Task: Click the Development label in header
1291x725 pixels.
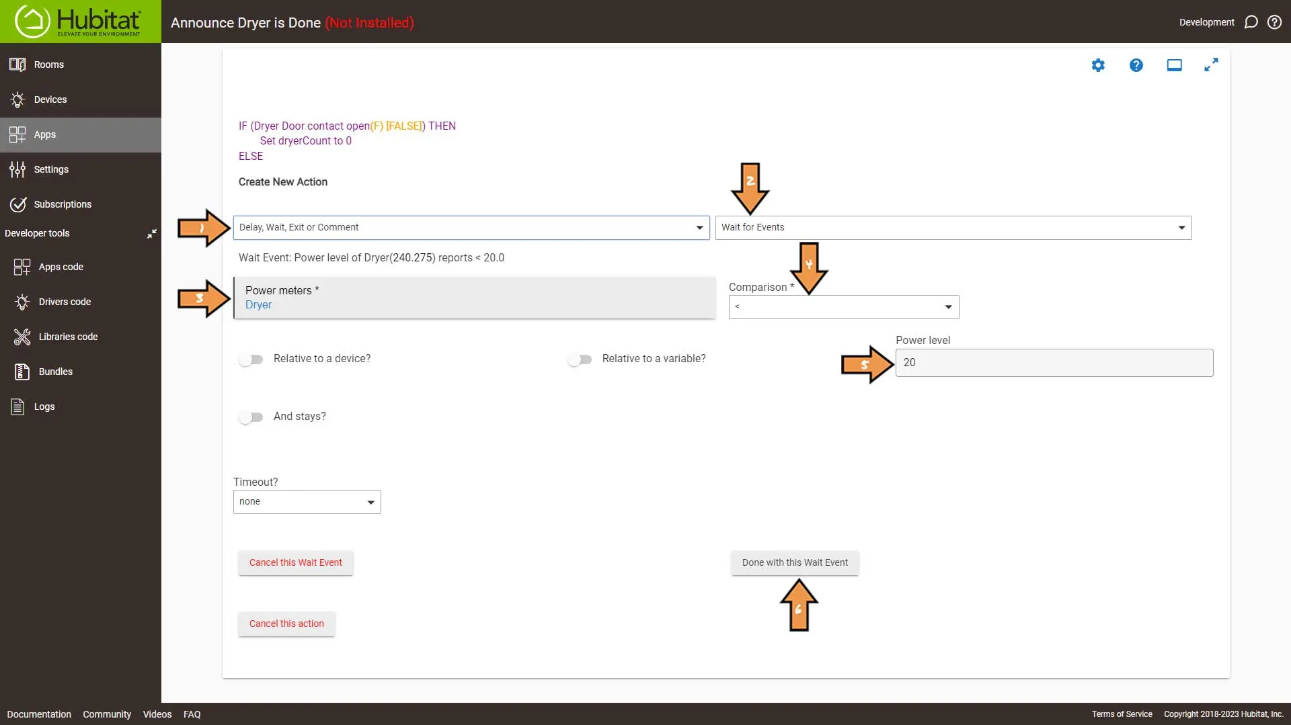Action: (1206, 22)
